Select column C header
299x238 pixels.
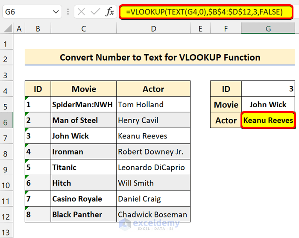84,29
